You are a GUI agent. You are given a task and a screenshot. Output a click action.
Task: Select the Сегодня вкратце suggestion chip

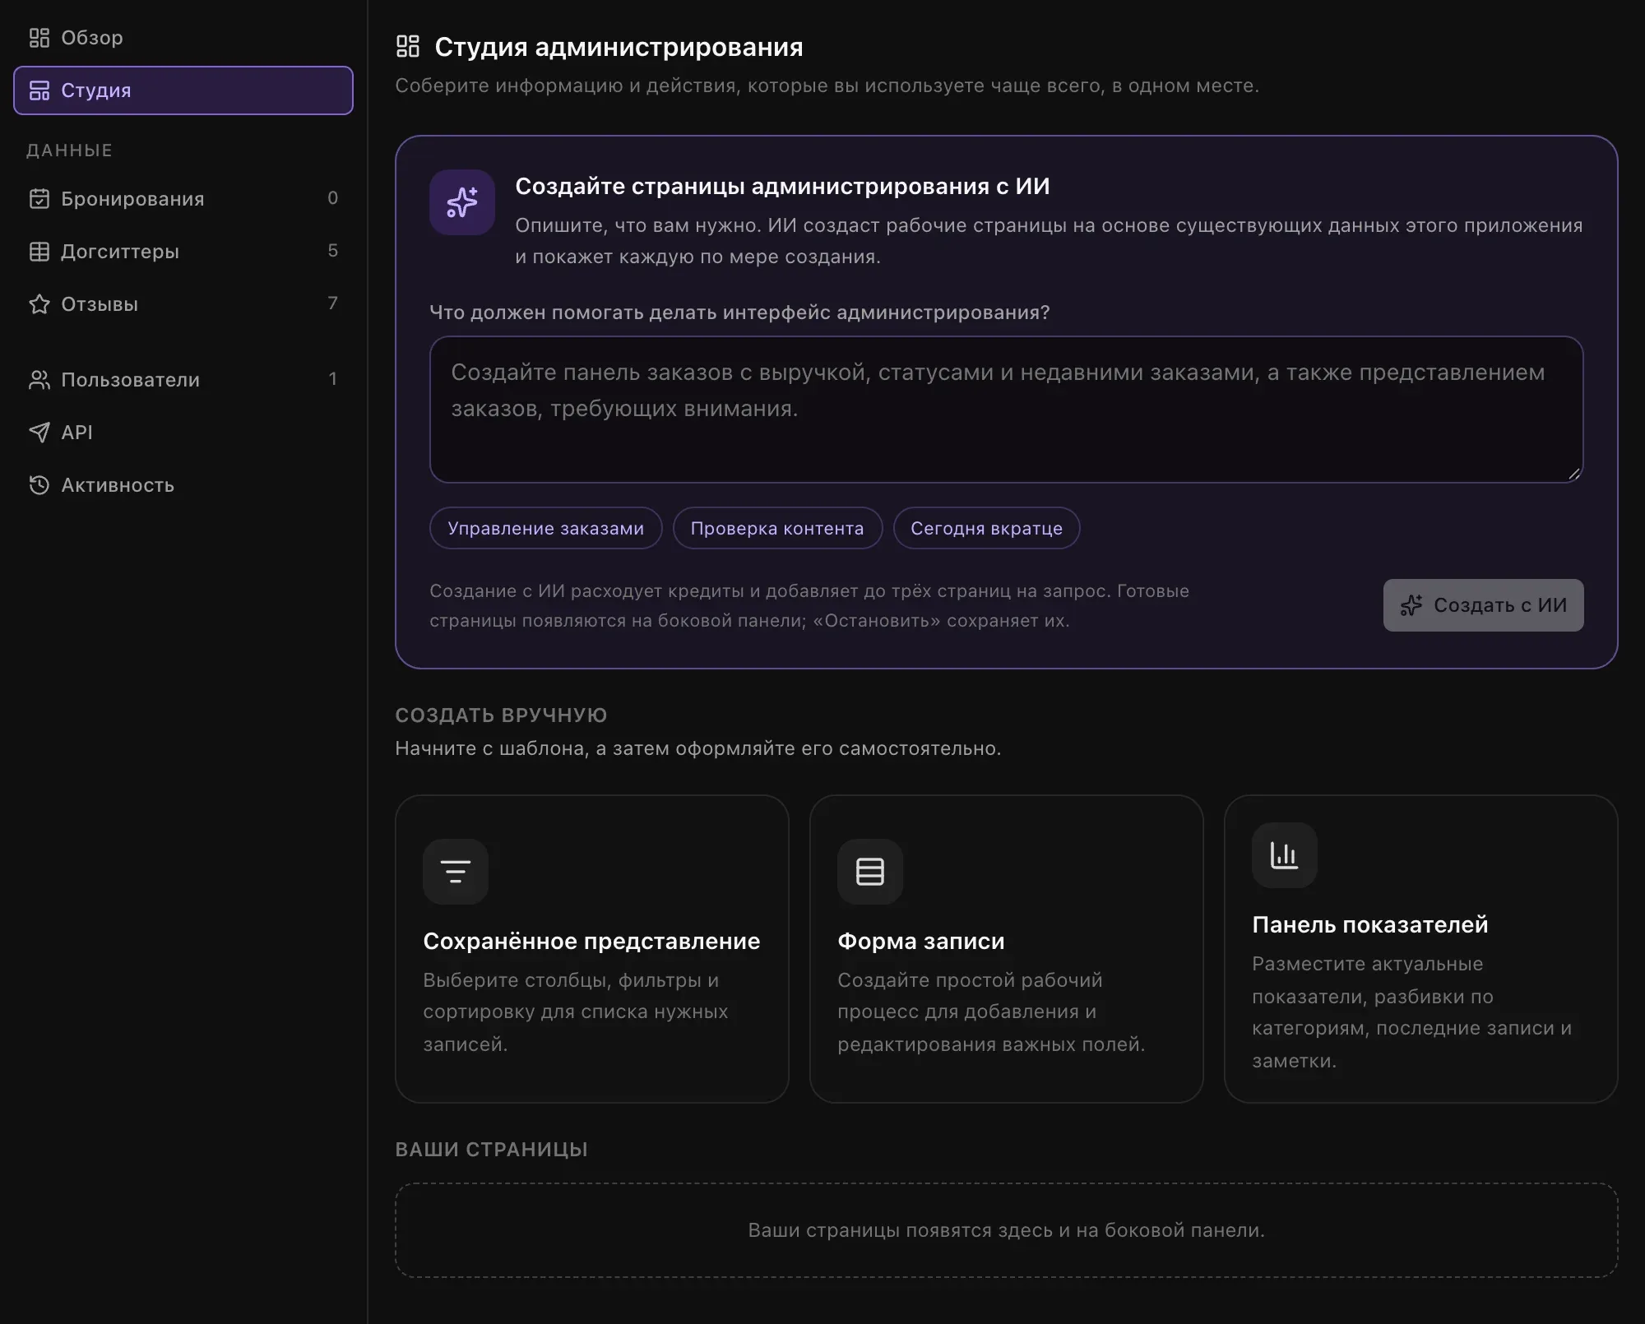pyautogui.click(x=986, y=528)
